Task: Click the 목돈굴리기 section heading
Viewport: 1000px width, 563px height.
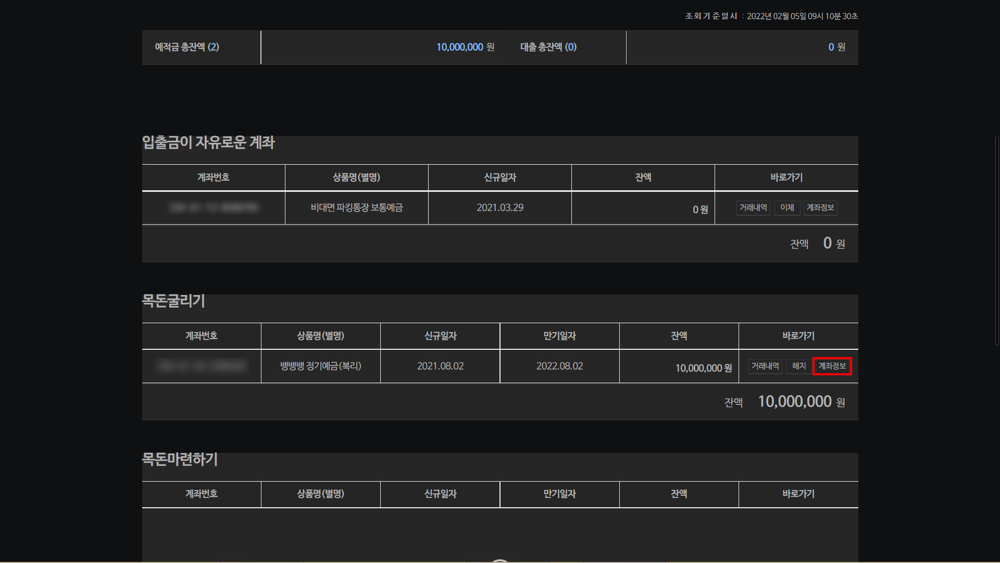Action: click(173, 301)
